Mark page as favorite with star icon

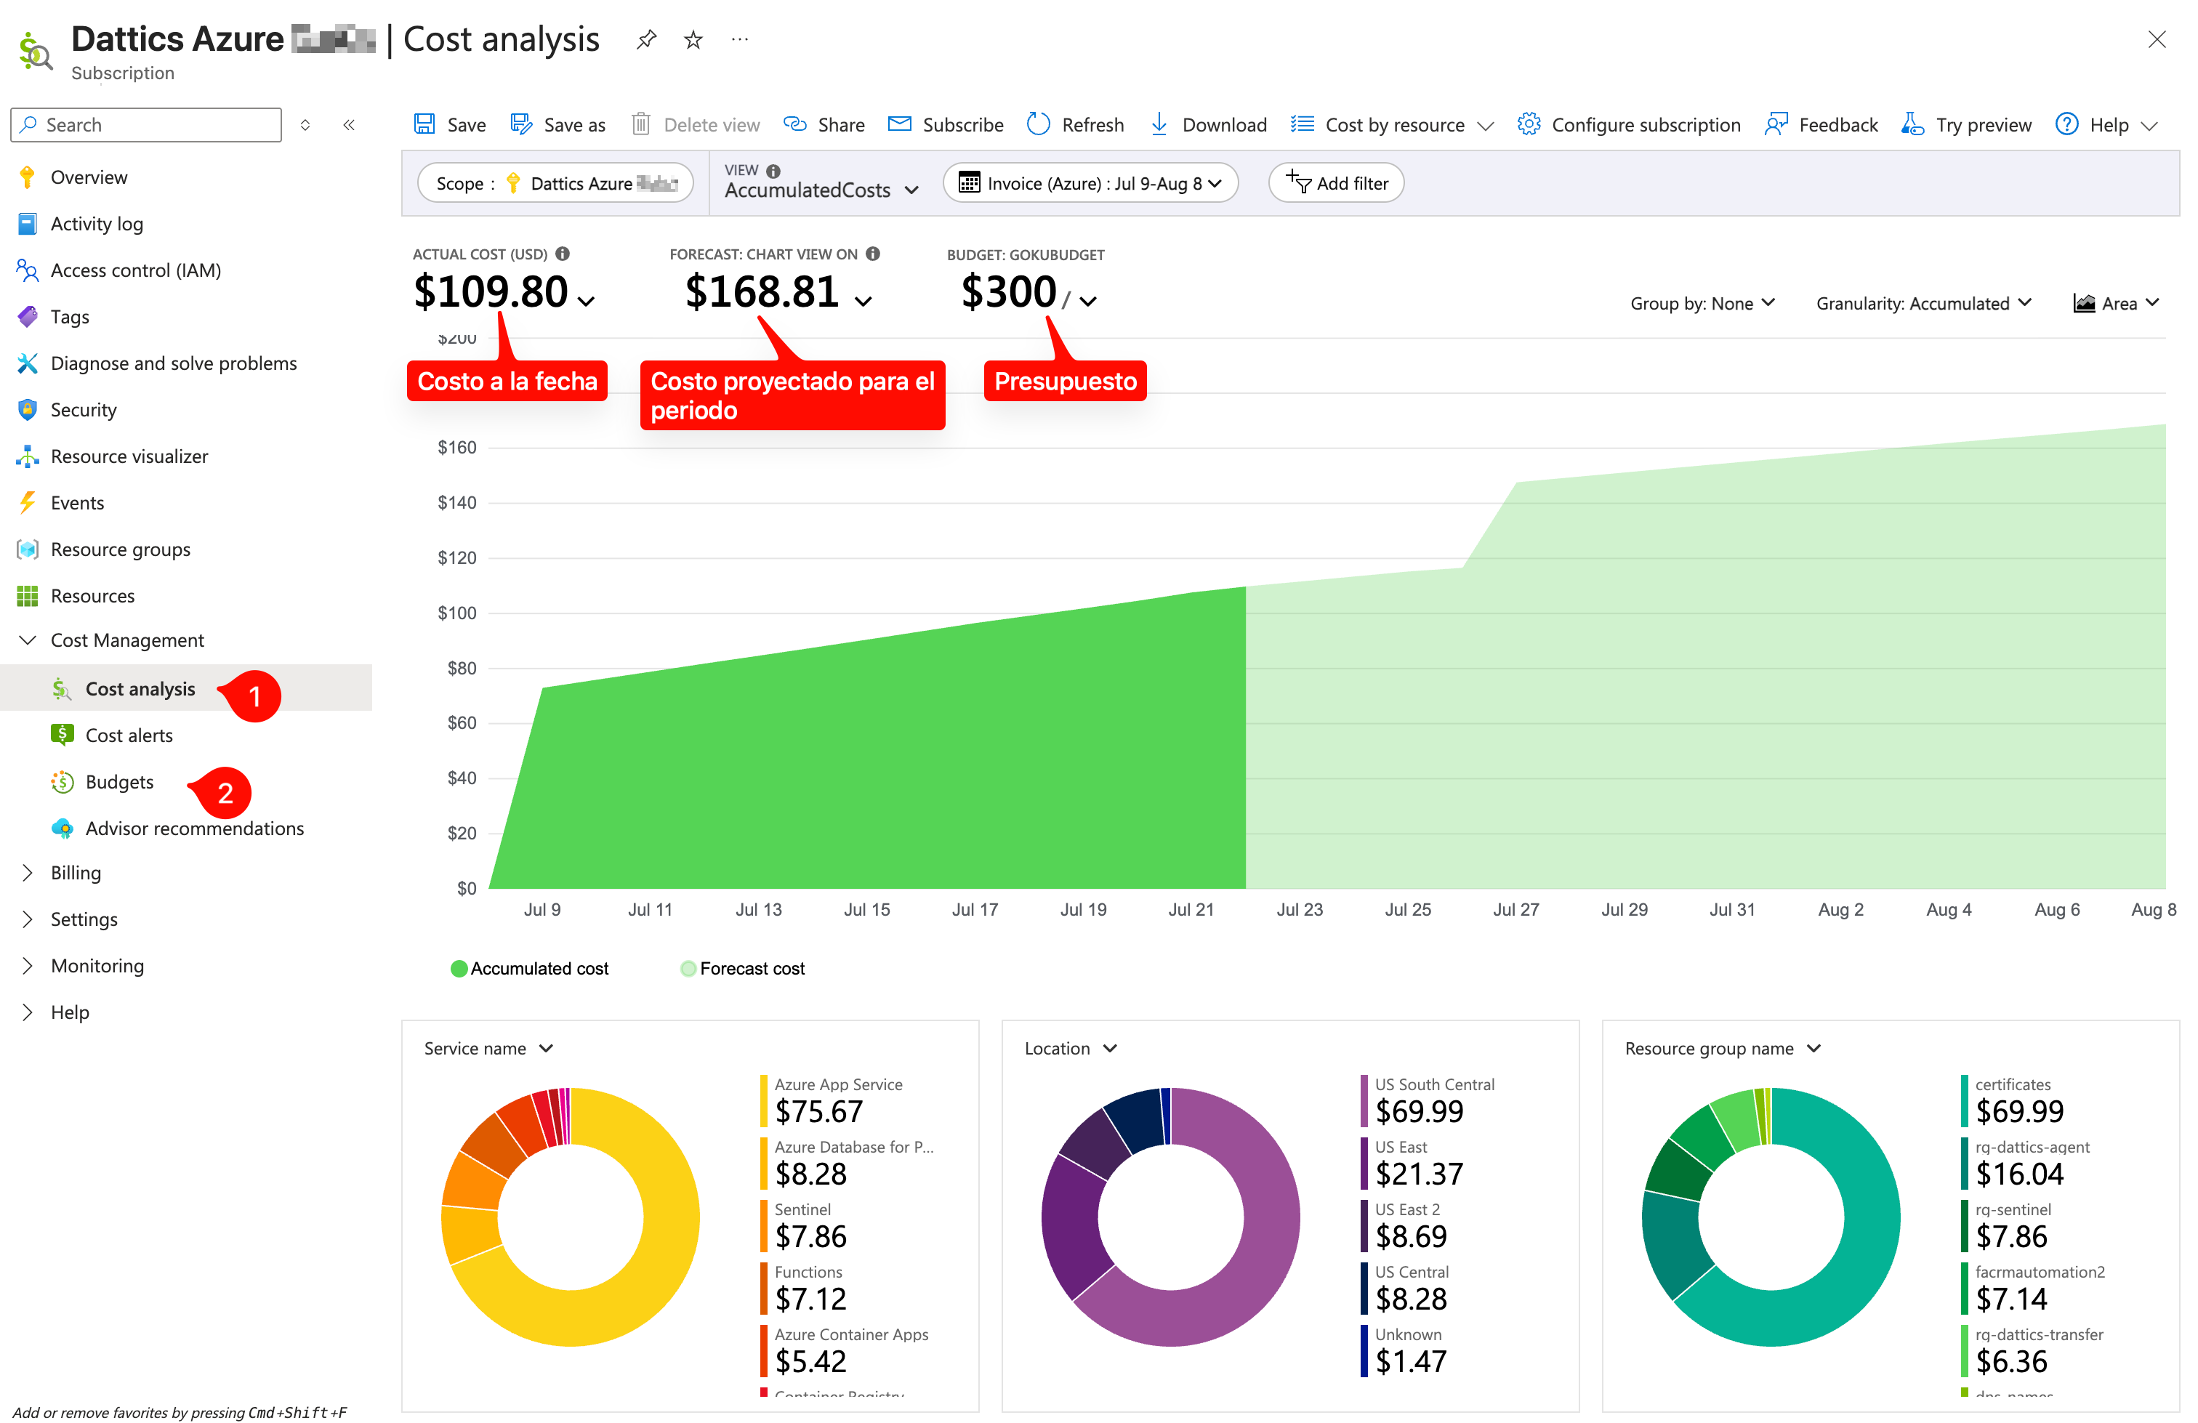[x=693, y=40]
